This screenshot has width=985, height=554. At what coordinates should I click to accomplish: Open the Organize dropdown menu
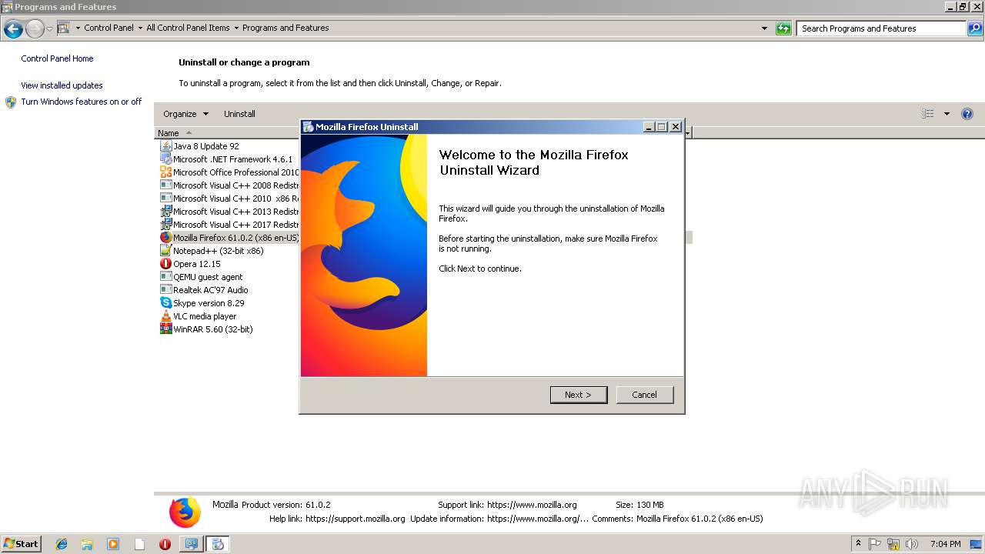[185, 114]
